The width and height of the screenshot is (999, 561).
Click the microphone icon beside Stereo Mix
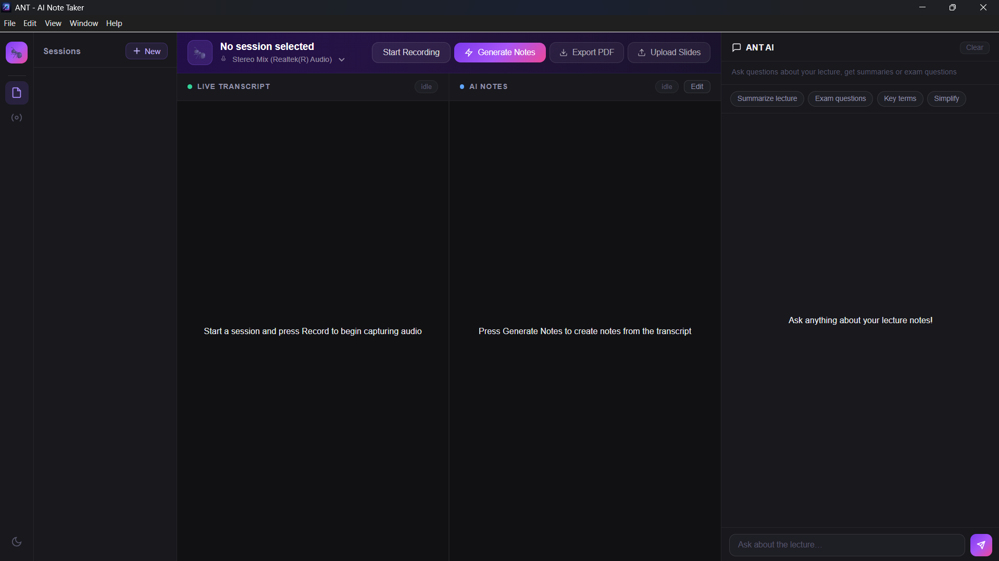point(223,59)
